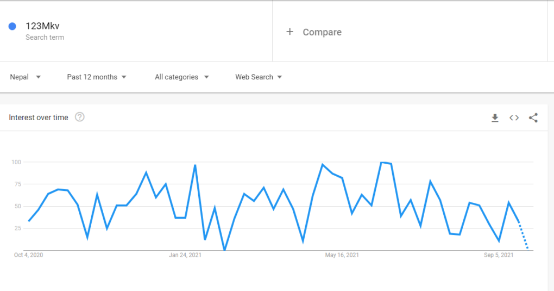Click the Search term label under 123Mkv

click(45, 37)
